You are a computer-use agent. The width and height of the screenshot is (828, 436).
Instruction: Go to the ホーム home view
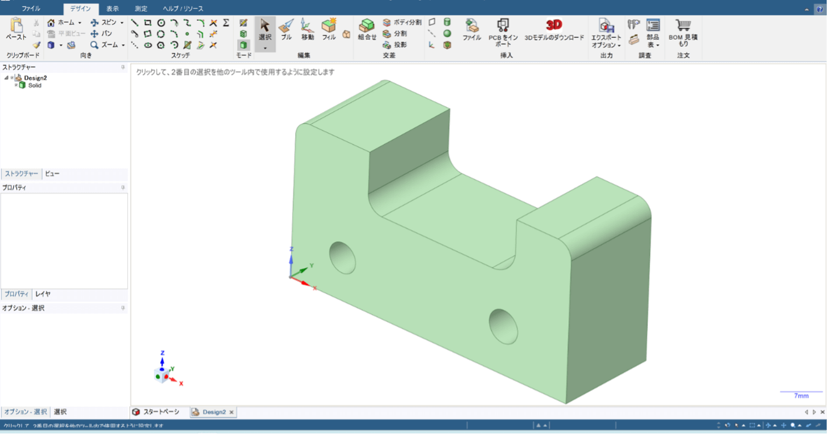pyautogui.click(x=61, y=23)
